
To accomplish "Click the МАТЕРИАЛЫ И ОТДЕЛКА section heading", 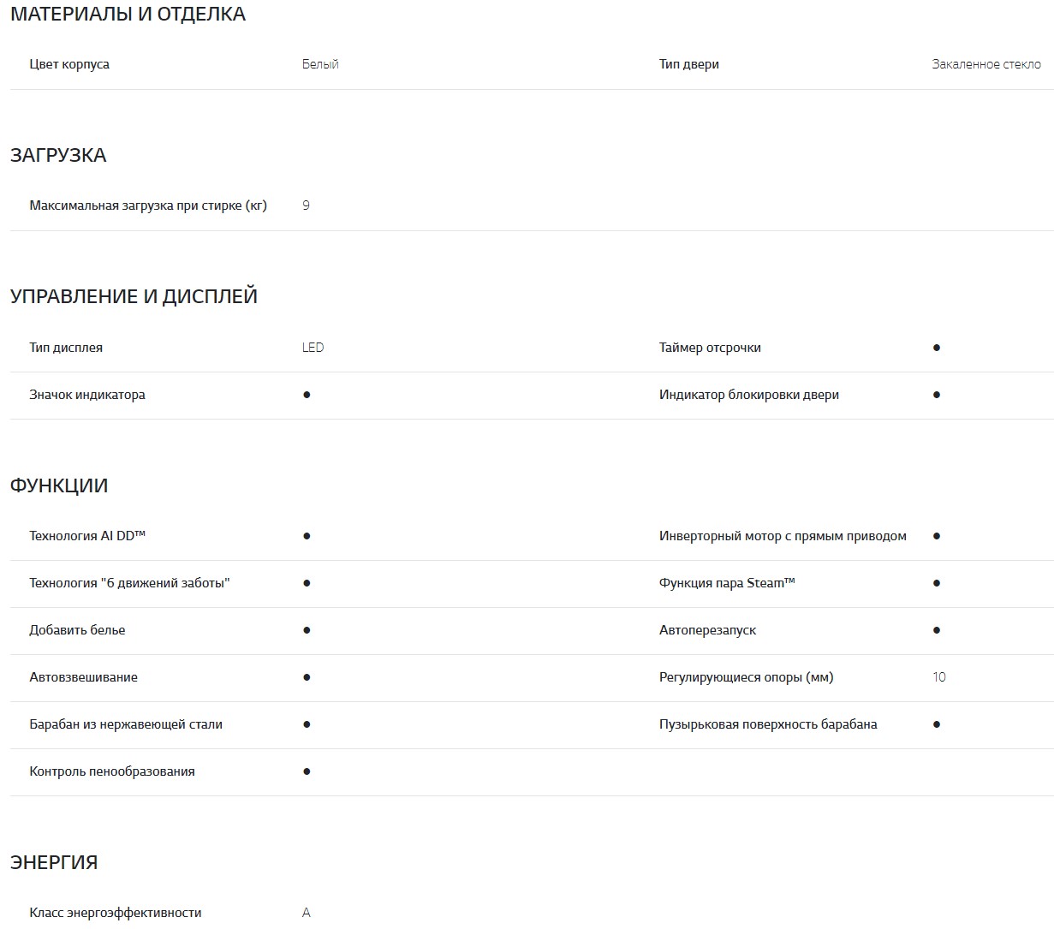I will 128,15.
